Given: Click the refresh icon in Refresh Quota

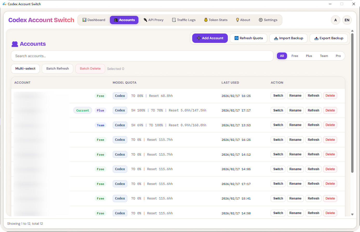Looking at the screenshot, I should pos(236,38).
